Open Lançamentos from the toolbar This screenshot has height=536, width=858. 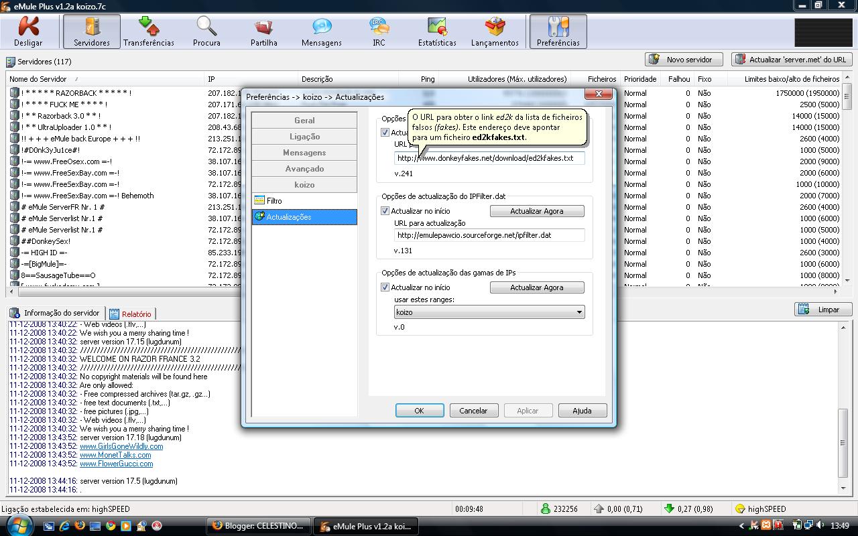pyautogui.click(x=495, y=31)
